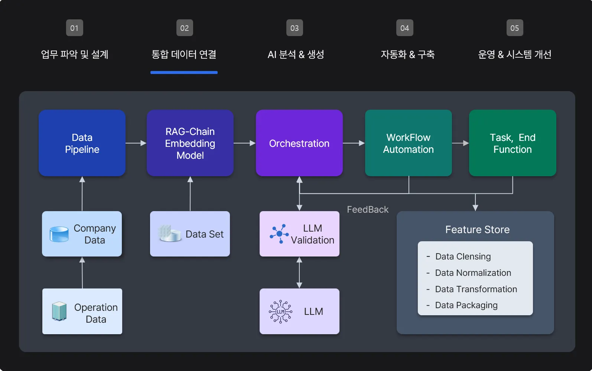The width and height of the screenshot is (592, 371).
Task: Switch to the 자동화 & 구축 tab
Action: click(x=408, y=55)
